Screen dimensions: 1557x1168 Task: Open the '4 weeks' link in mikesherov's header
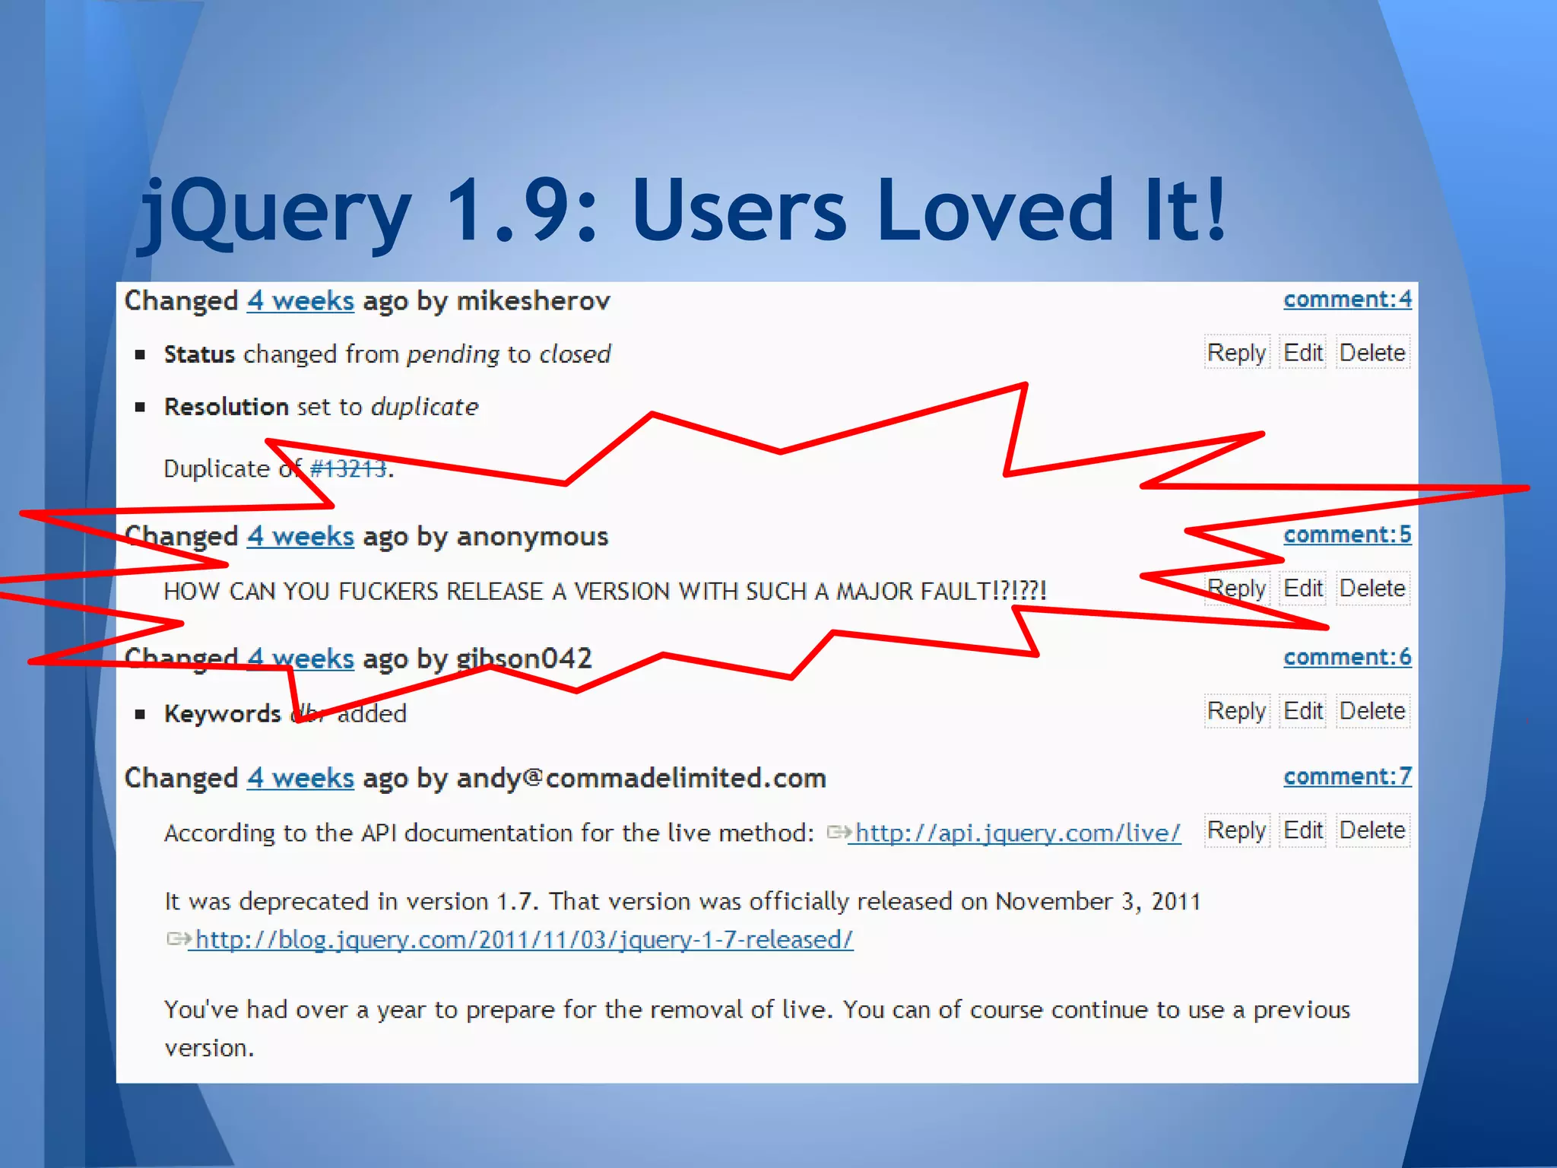(300, 301)
